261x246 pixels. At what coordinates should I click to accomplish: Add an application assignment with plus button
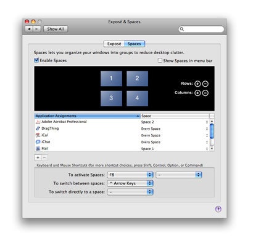(38, 157)
